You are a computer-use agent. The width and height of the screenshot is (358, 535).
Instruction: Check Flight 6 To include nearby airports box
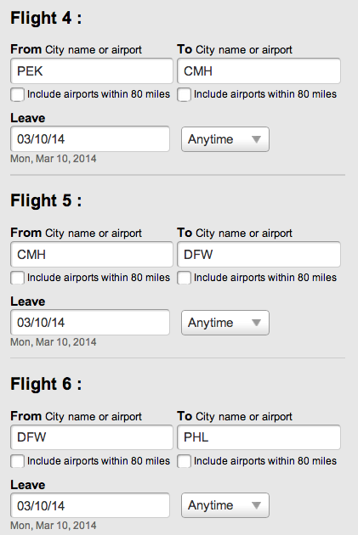coord(184,461)
